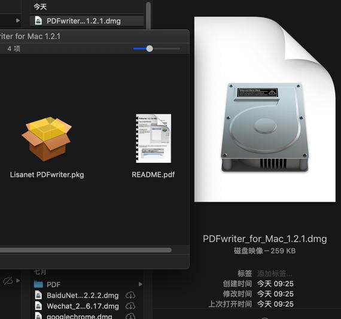Screen dimensions: 341x319
Task: Click the file icon beside PDFwriter...1.2.1.dmg
Action: pyautogui.click(x=38, y=21)
